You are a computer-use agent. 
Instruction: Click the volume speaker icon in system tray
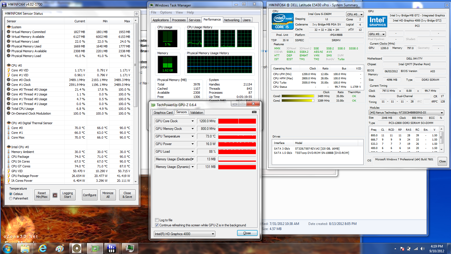[422, 249]
